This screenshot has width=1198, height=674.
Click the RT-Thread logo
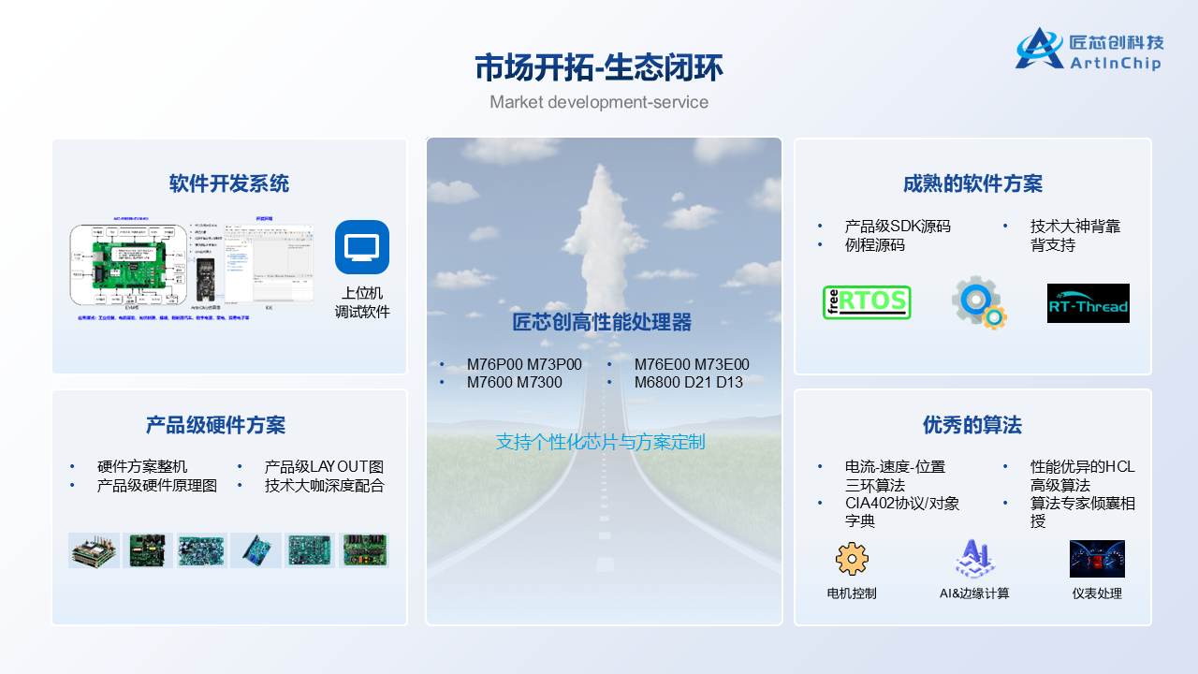point(1088,303)
